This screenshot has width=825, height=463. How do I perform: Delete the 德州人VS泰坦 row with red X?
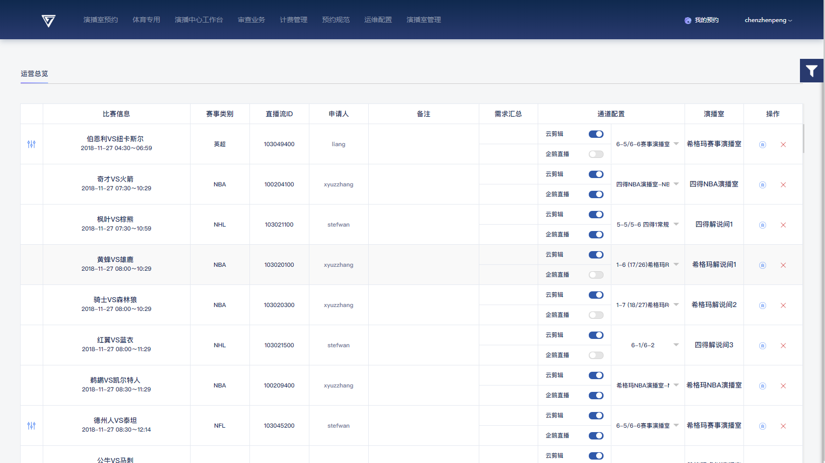click(783, 426)
